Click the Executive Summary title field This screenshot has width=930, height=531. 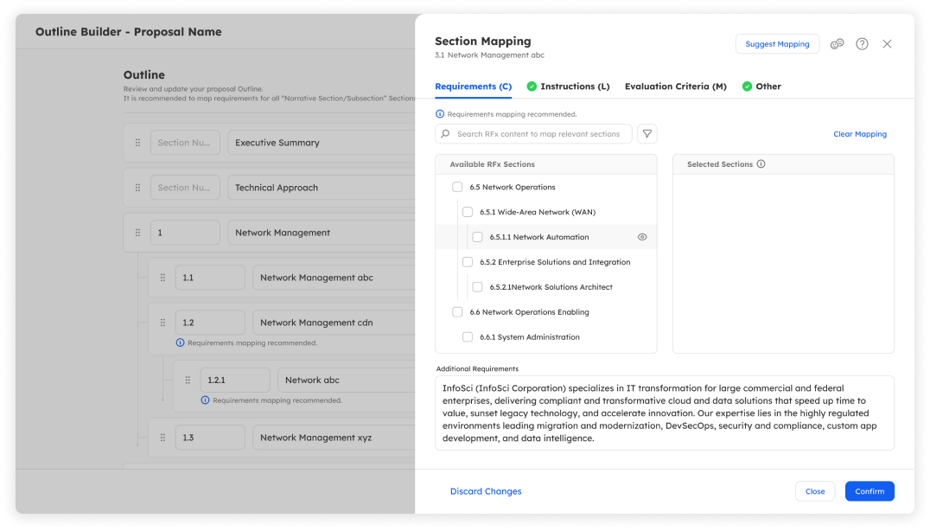pyautogui.click(x=322, y=143)
